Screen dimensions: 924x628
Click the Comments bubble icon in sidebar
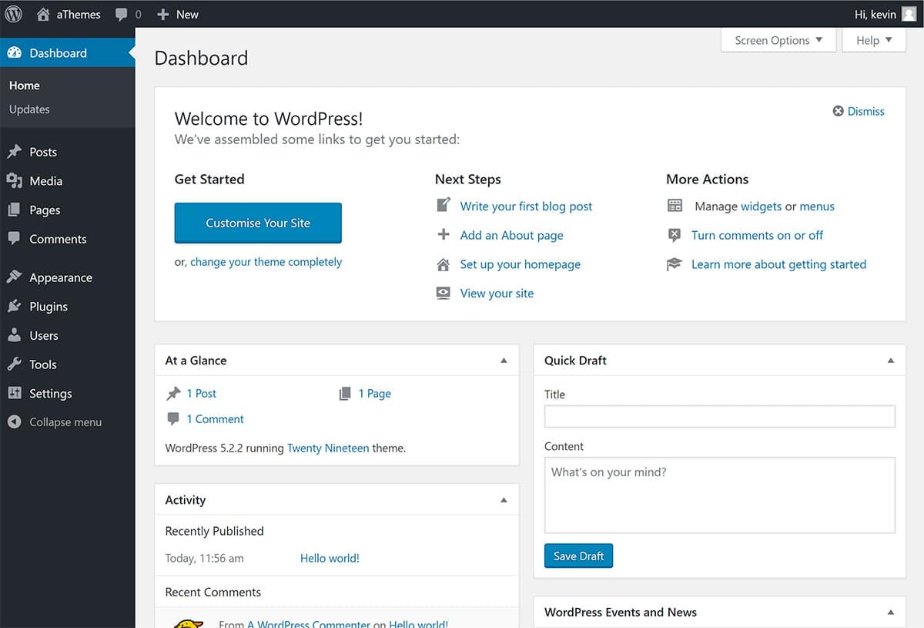click(x=14, y=239)
